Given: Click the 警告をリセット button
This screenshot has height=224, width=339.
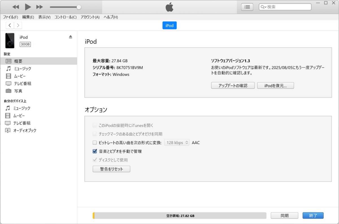Looking at the screenshot, I should click(x=111, y=169).
